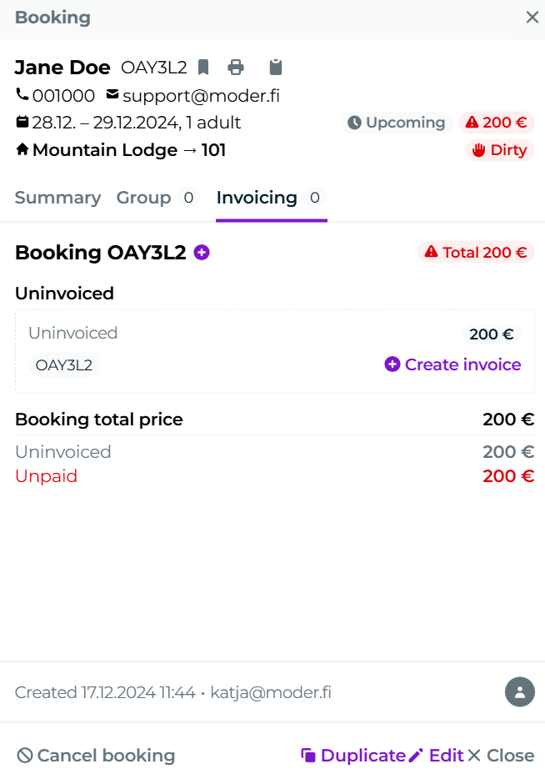Open the Summary tab

(x=57, y=198)
